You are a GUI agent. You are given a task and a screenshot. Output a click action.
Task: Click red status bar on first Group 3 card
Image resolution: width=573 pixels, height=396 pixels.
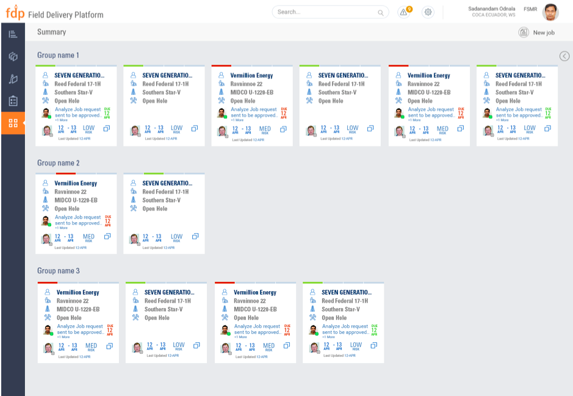point(47,283)
